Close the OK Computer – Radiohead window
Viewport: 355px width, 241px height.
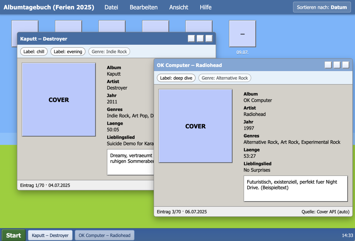[346, 65]
